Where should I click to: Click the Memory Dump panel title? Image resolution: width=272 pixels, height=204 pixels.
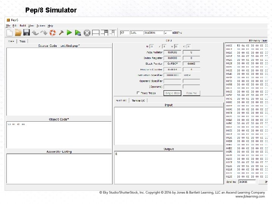(258, 40)
